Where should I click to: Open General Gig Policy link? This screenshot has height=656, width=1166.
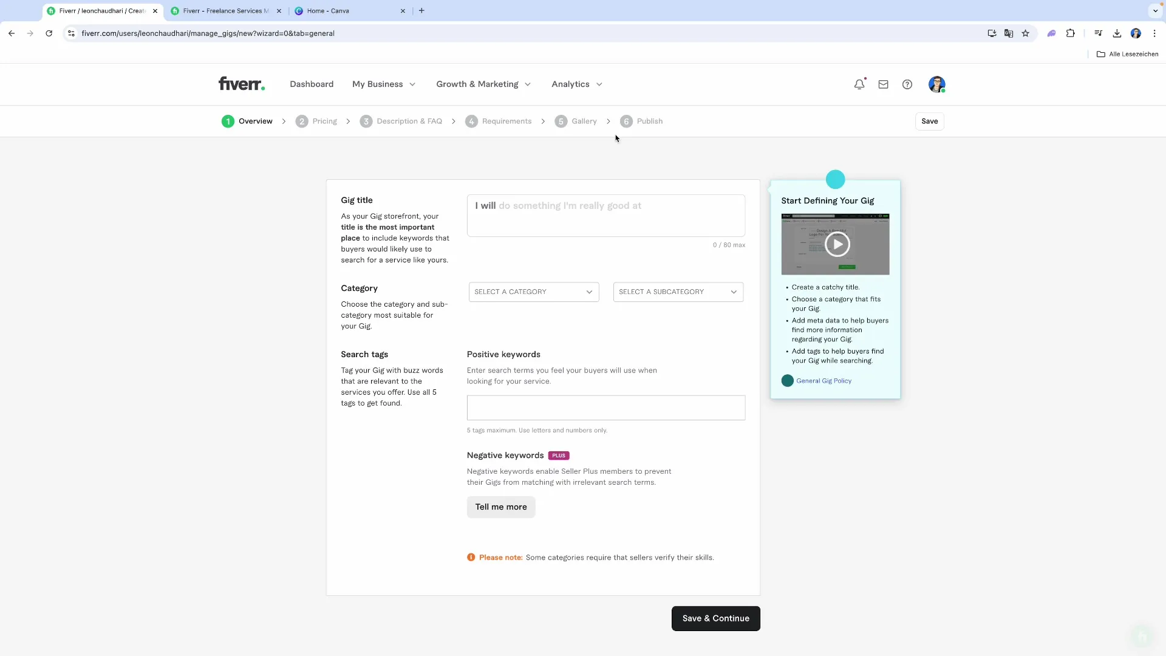tap(824, 381)
